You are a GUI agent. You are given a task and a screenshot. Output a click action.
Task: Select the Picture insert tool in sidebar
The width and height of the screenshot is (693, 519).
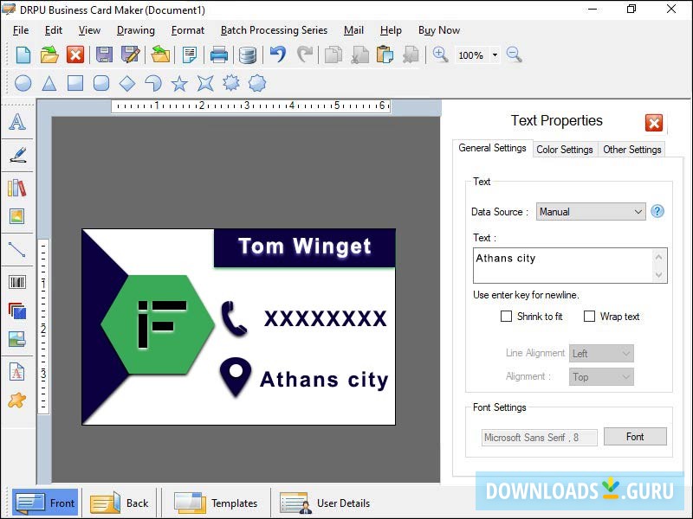pos(17,216)
